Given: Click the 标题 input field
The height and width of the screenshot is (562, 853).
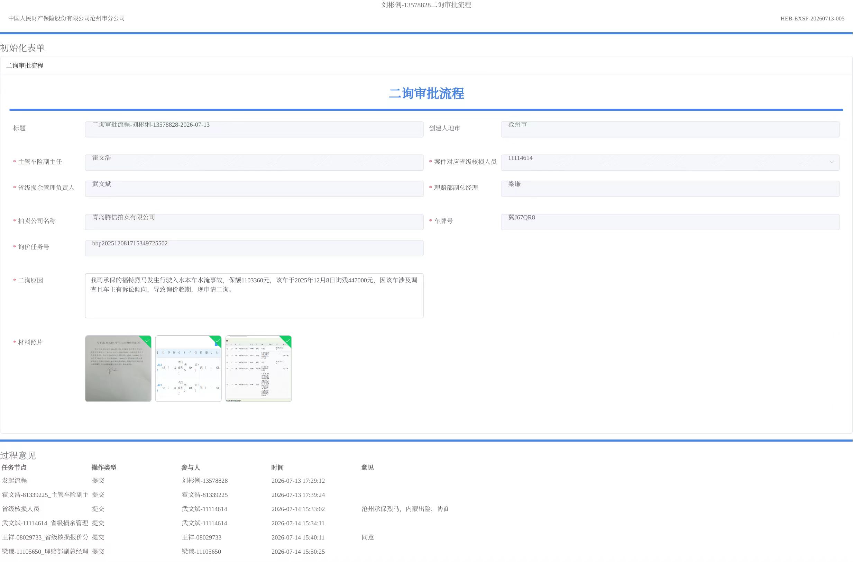Looking at the screenshot, I should tap(254, 129).
